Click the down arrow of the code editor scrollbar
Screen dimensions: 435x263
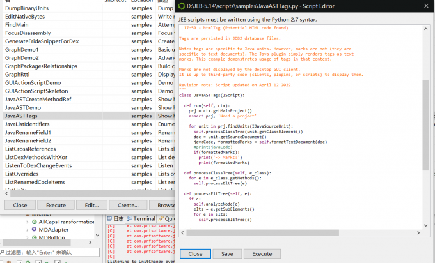coord(425,225)
